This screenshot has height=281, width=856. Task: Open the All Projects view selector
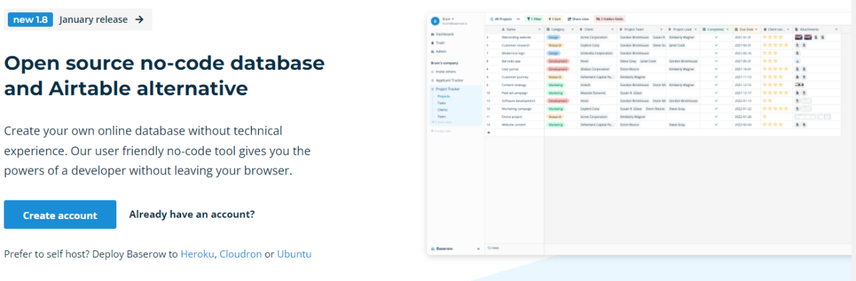tap(502, 19)
